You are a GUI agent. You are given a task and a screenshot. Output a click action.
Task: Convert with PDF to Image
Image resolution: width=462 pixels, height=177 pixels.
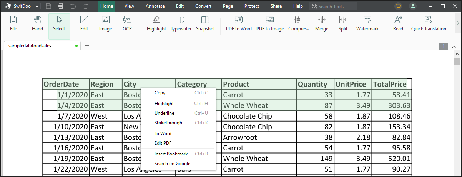point(270,24)
